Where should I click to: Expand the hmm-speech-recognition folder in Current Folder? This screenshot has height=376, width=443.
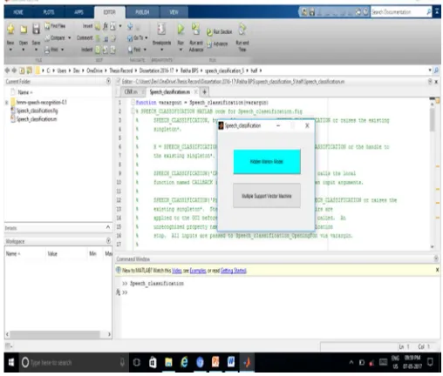[x=7, y=103]
